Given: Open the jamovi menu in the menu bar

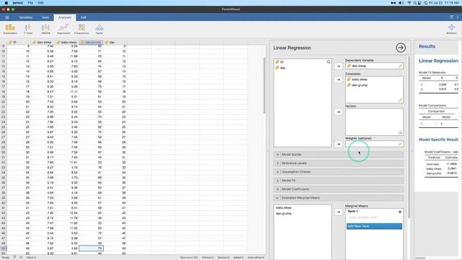Looking at the screenshot, I should point(17,3).
